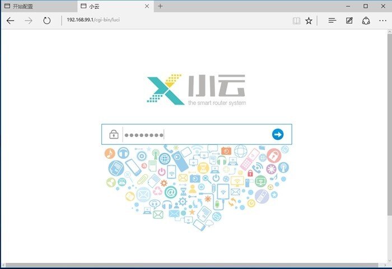Click 'the smart router system' tagline text

217,103
